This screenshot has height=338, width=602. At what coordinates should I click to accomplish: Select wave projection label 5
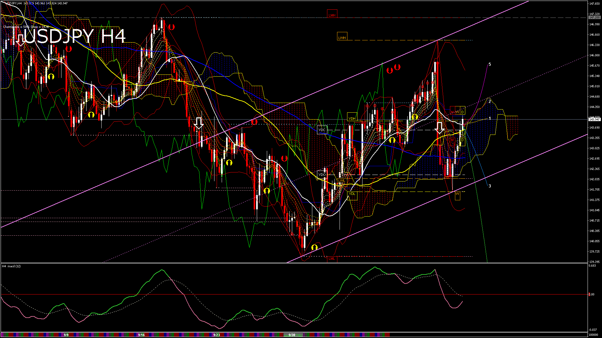point(490,64)
